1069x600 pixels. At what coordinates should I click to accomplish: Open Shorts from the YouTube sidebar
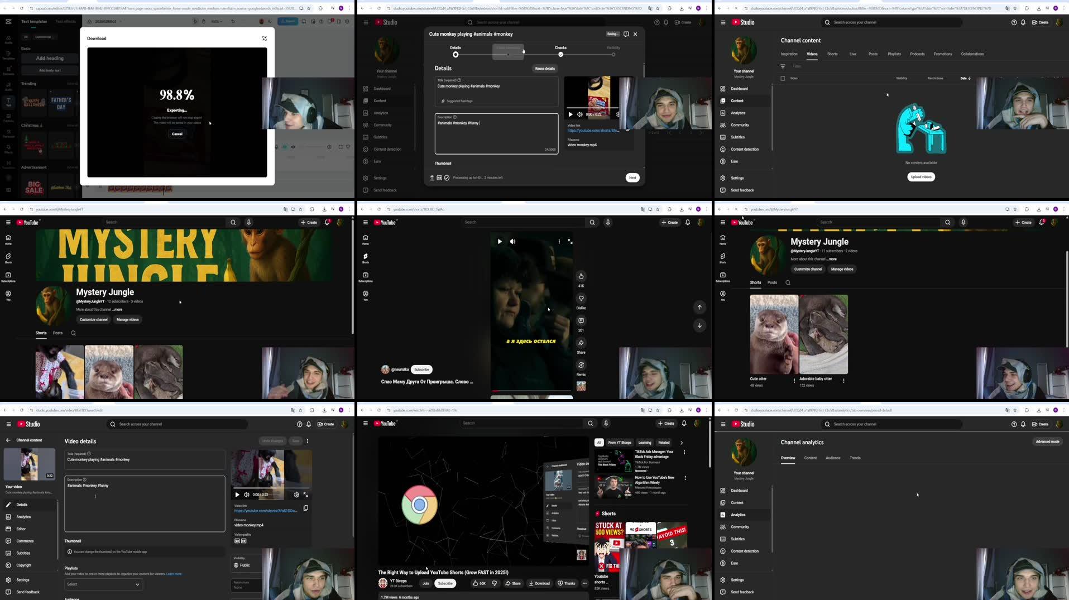(x=8, y=256)
